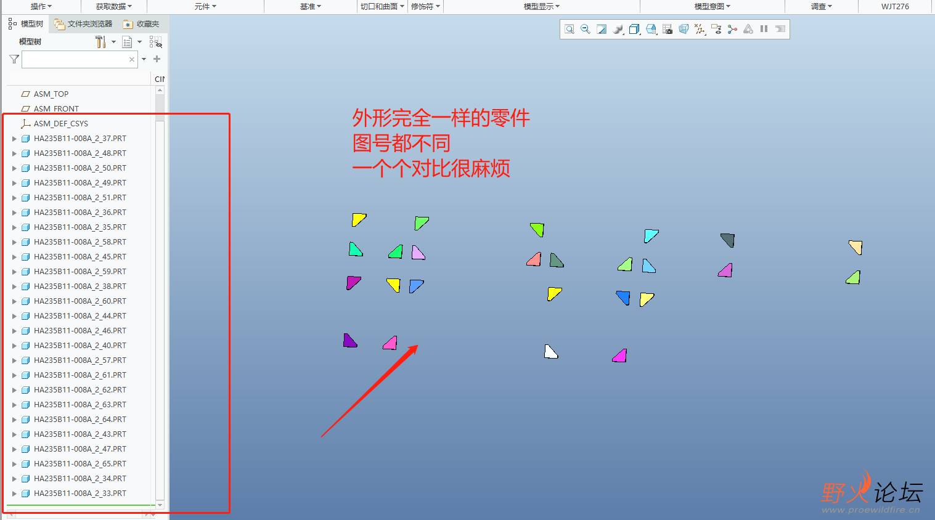Screen dimensions: 935x520
Task: Open the View Manager icon
Action: point(651,29)
